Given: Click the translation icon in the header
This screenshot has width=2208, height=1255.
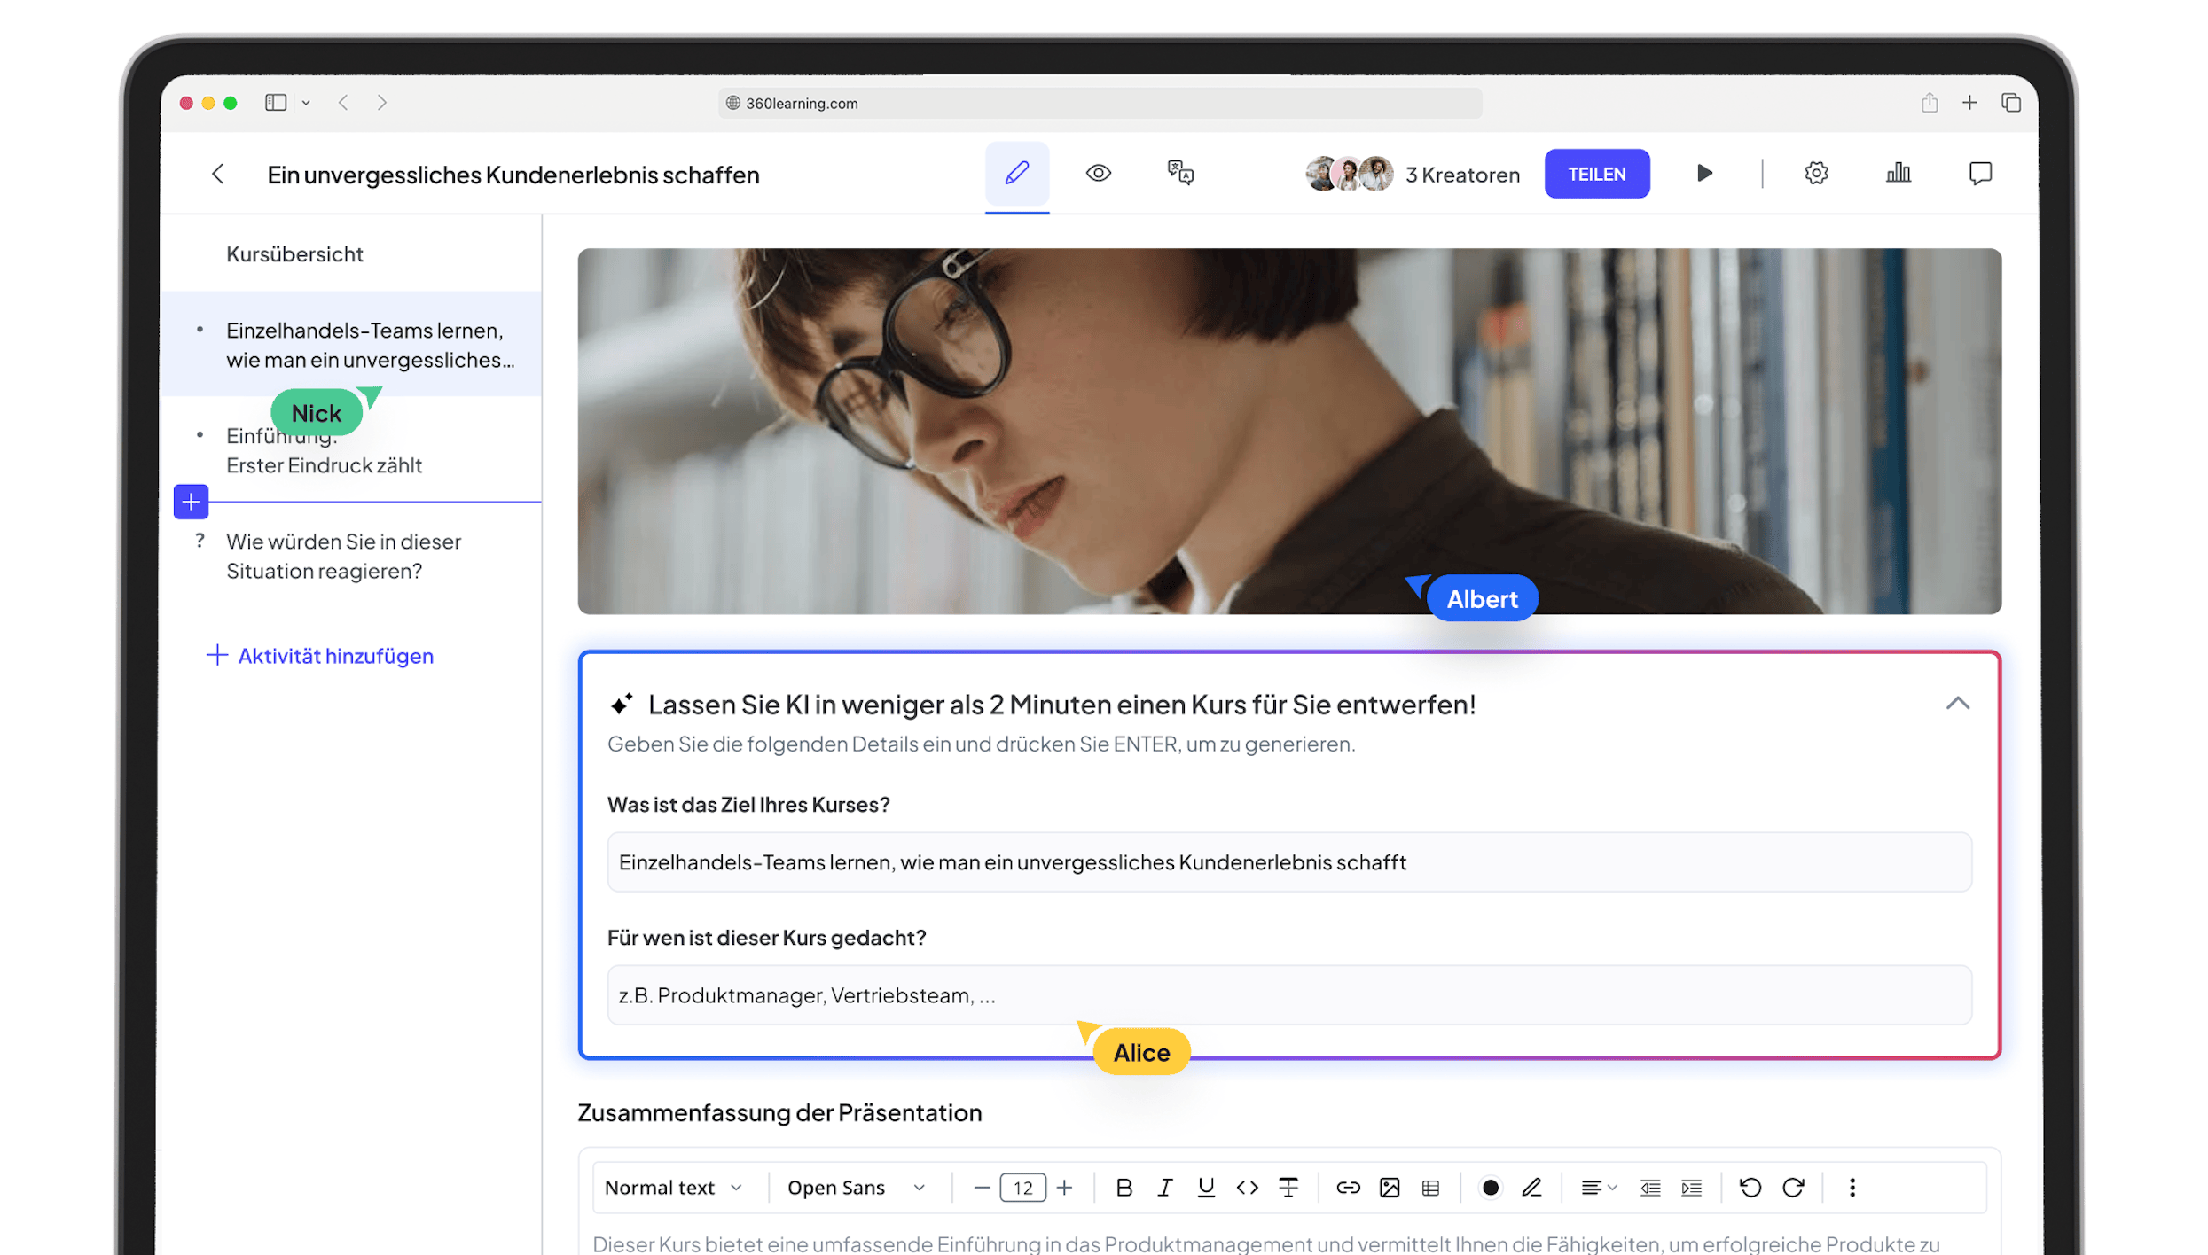Looking at the screenshot, I should [1180, 174].
